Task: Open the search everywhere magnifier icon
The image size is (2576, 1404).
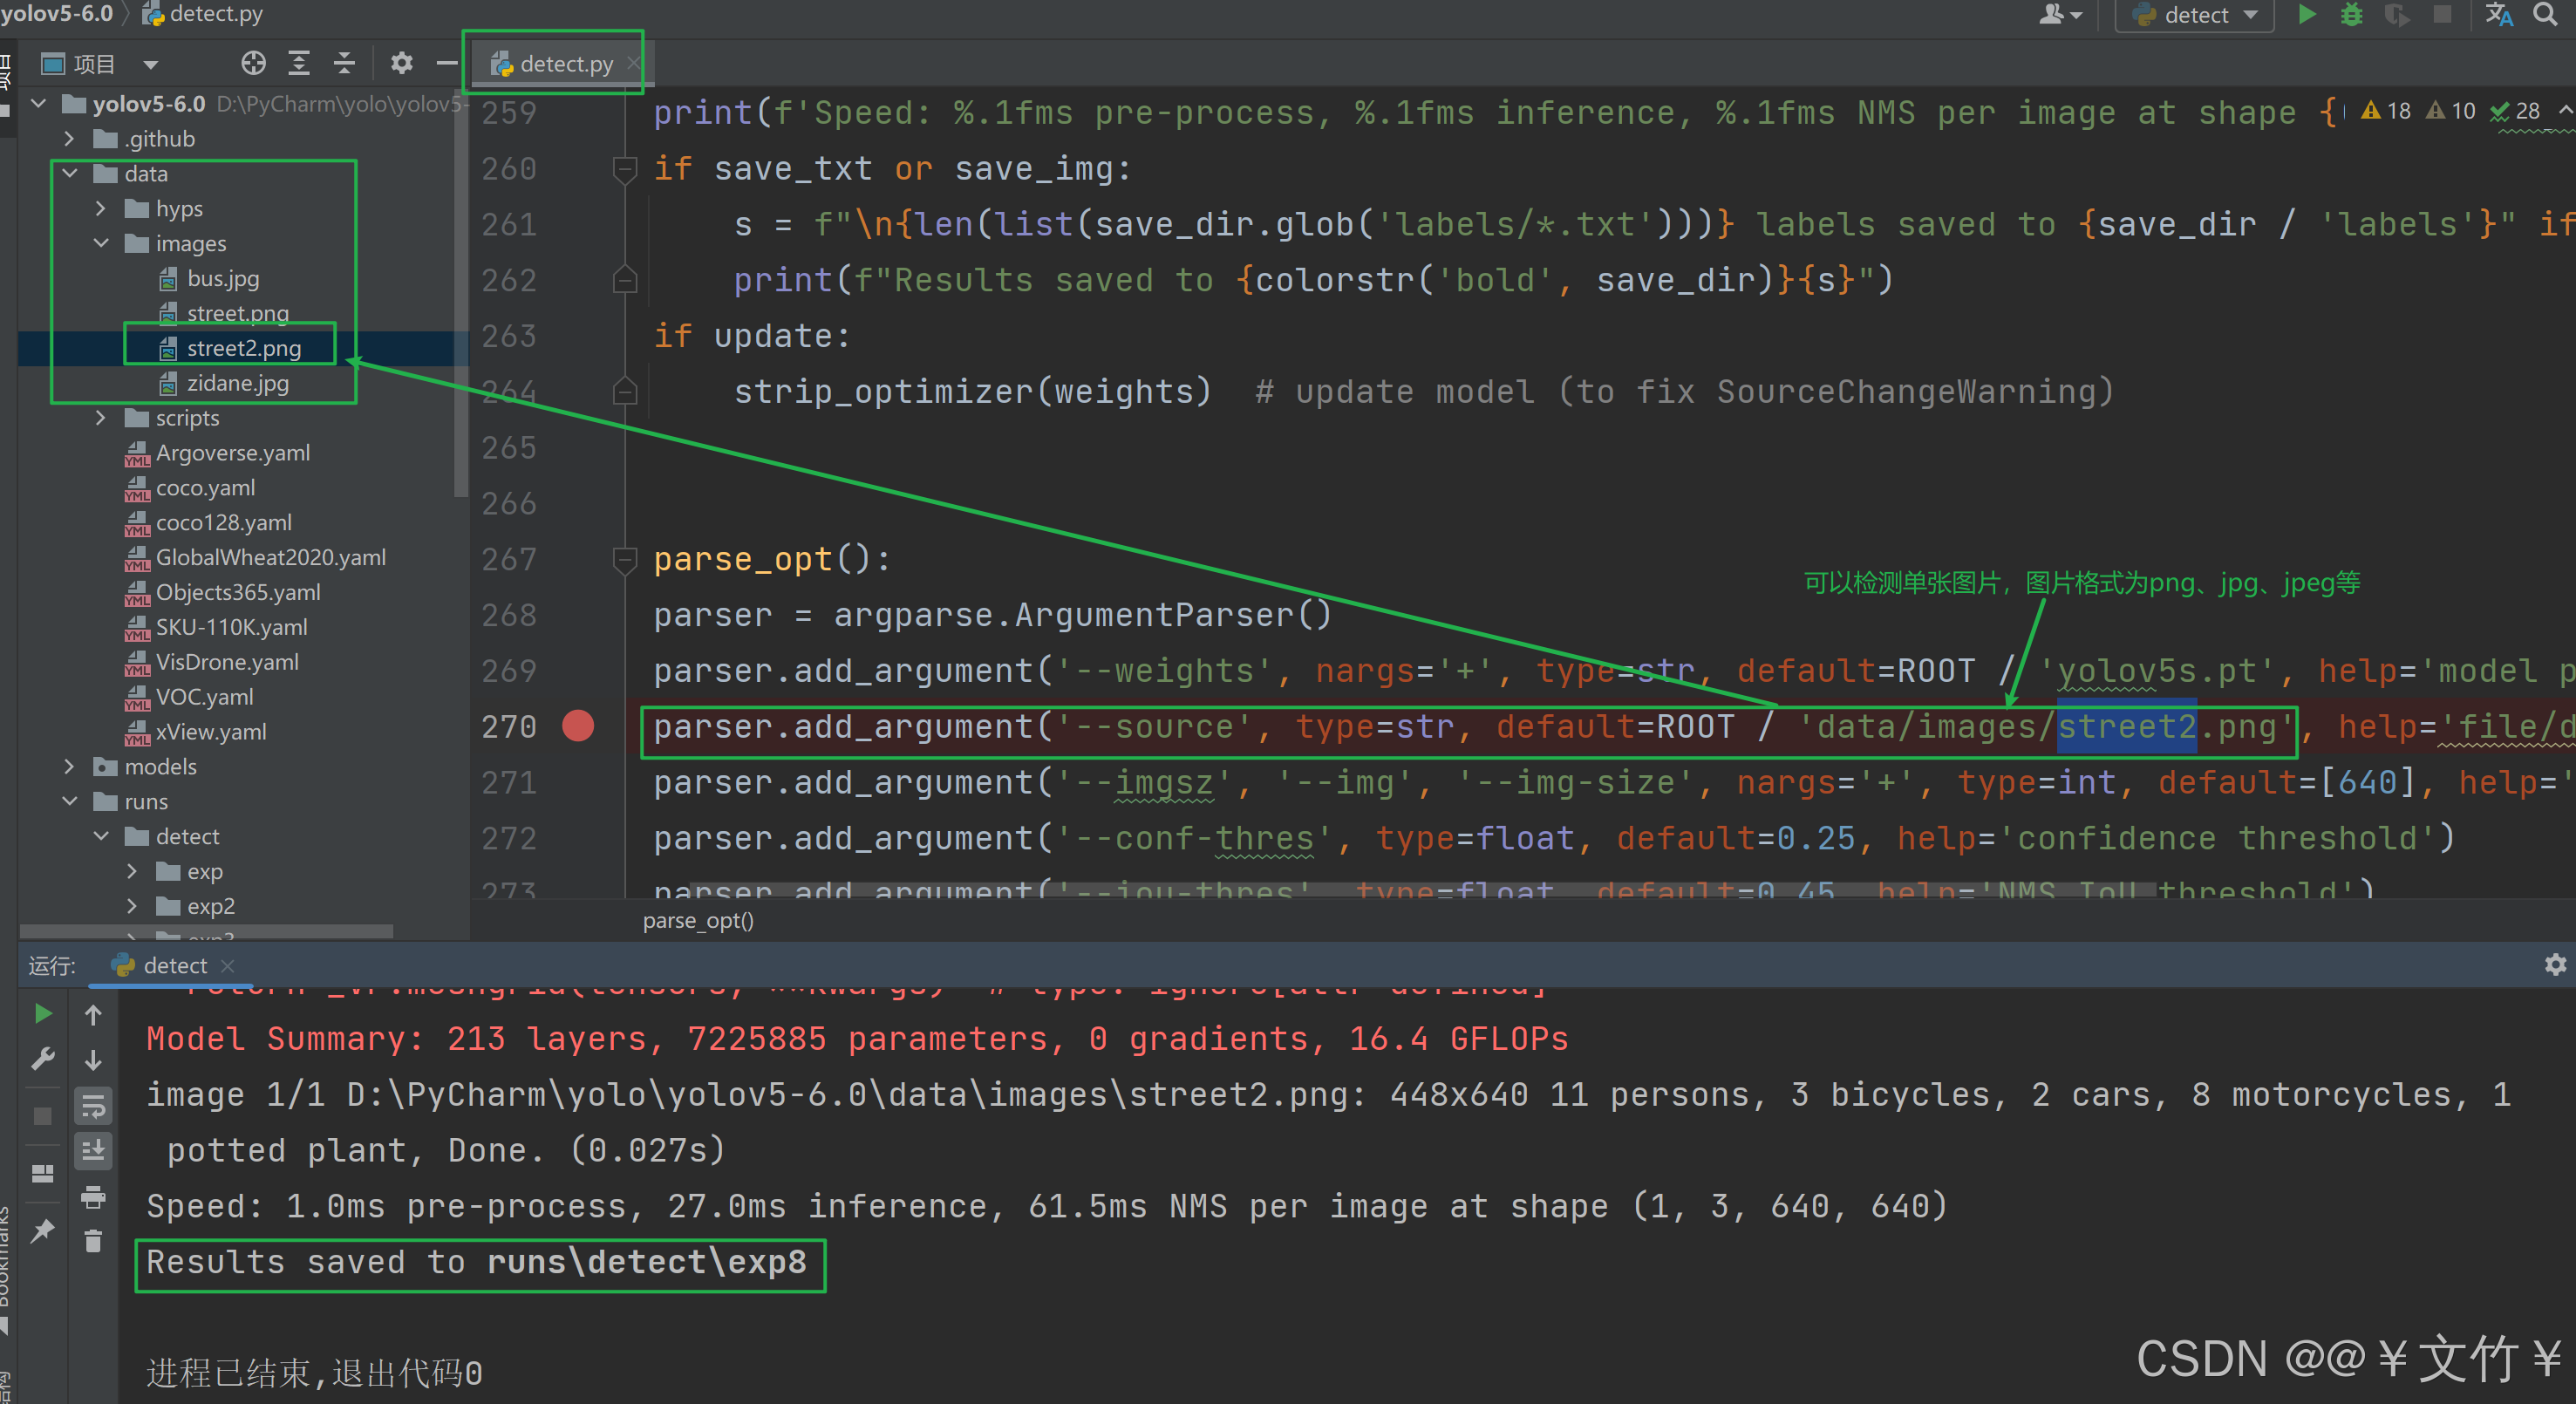Action: tap(2546, 15)
